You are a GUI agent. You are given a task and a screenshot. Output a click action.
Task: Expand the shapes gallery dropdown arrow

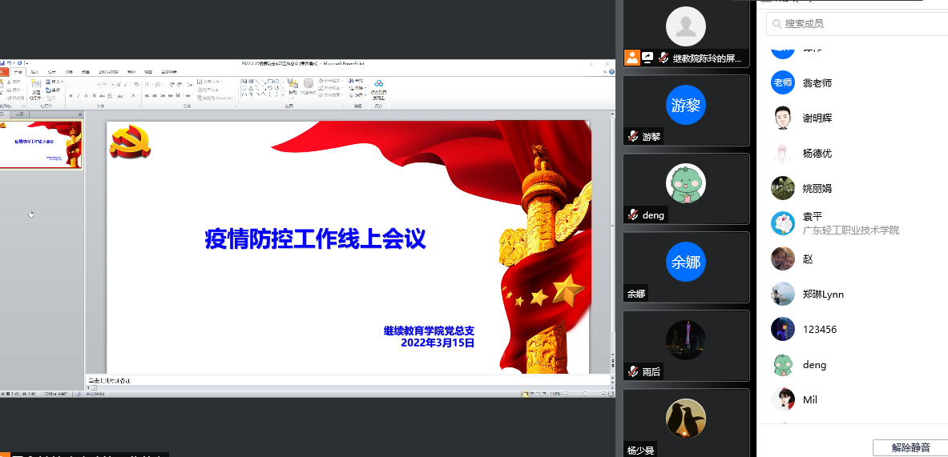coord(282,95)
